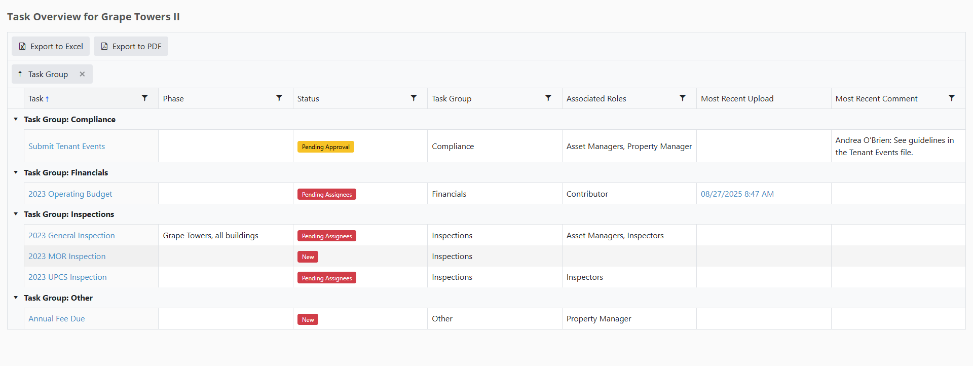Image resolution: width=973 pixels, height=366 pixels.
Task: Remove the Task Group grouping chip
Action: coord(82,74)
